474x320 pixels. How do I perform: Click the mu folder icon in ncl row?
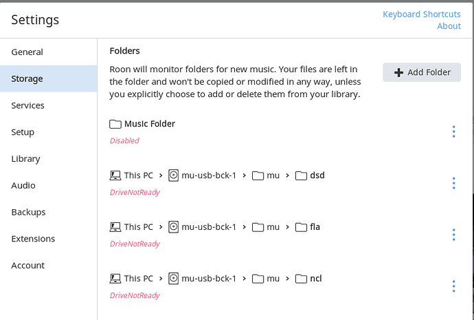pyautogui.click(x=258, y=279)
